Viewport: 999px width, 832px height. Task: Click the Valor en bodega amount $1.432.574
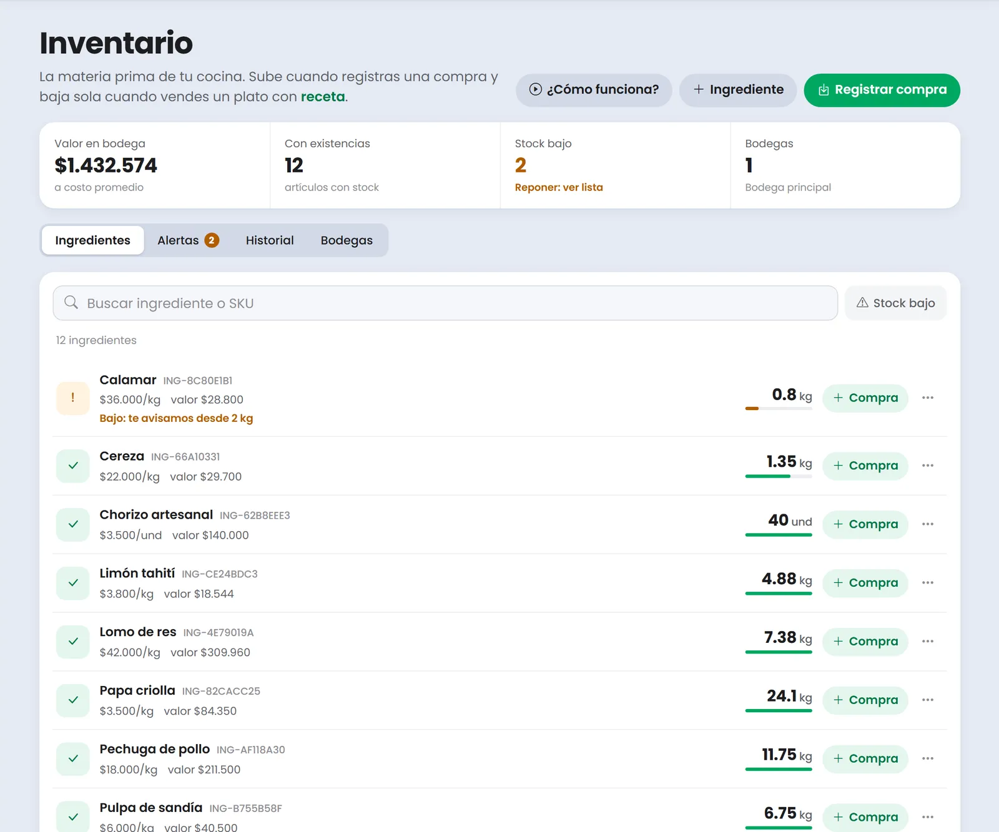click(x=106, y=165)
